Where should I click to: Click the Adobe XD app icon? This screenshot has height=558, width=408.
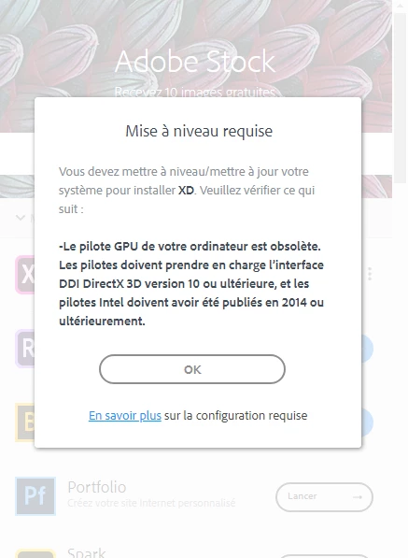(25, 275)
